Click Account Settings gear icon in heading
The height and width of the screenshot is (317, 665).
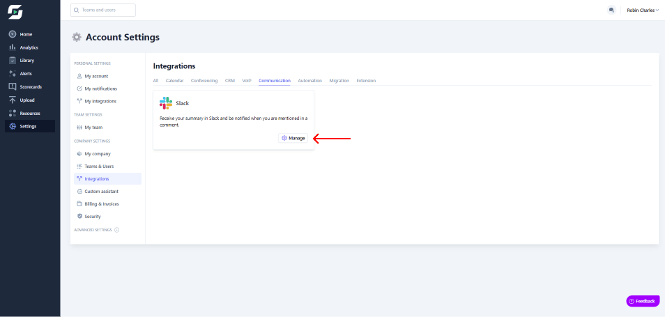[77, 38]
